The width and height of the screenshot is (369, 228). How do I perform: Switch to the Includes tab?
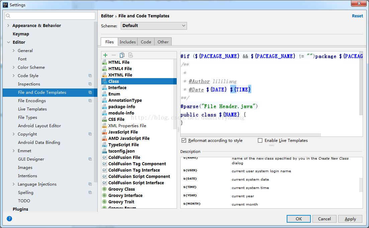point(127,42)
